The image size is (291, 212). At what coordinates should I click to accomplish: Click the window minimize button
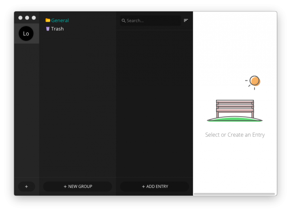(x=27, y=17)
